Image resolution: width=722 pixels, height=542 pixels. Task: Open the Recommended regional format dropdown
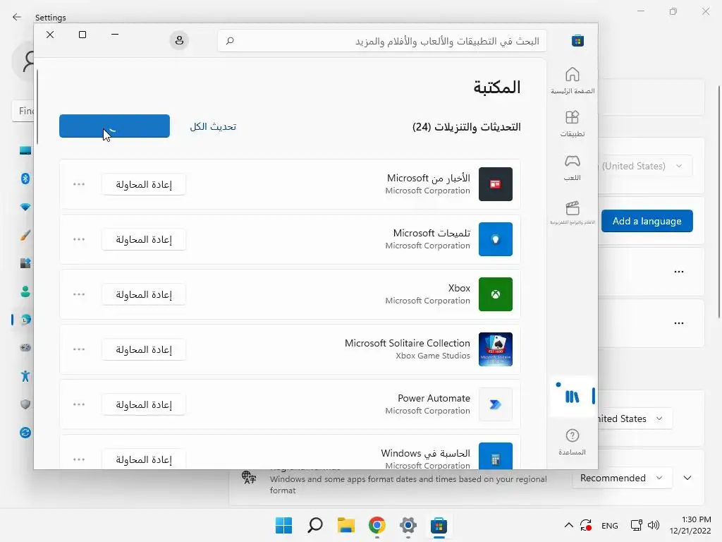(622, 478)
